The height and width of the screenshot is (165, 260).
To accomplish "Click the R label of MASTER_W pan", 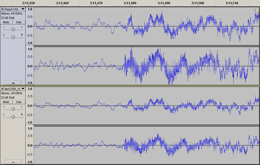I will [x=22, y=115].
